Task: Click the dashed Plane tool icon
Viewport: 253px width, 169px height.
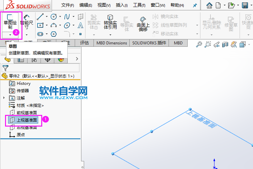Action: (80, 17)
